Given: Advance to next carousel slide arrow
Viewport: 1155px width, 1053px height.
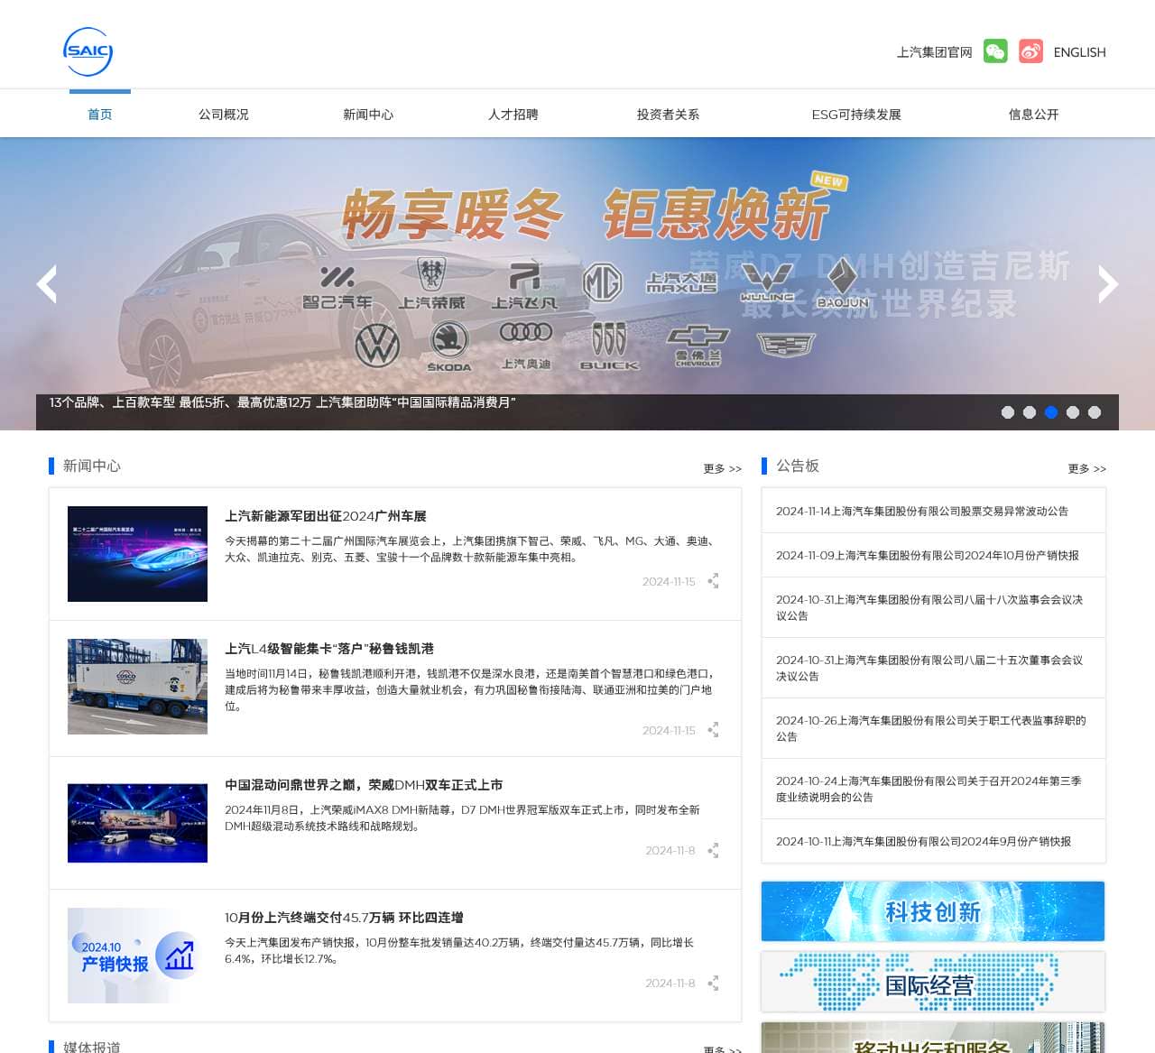Looking at the screenshot, I should click(1108, 284).
